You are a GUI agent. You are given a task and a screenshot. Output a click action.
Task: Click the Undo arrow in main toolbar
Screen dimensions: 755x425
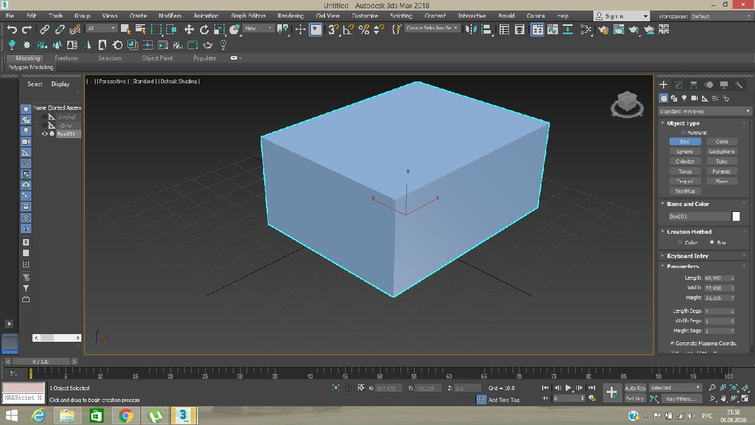point(12,30)
